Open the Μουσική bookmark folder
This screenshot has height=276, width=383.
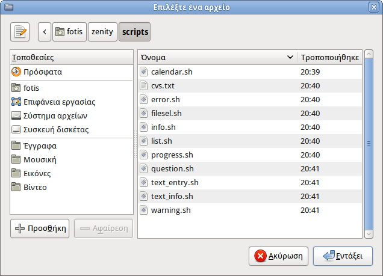click(x=40, y=160)
